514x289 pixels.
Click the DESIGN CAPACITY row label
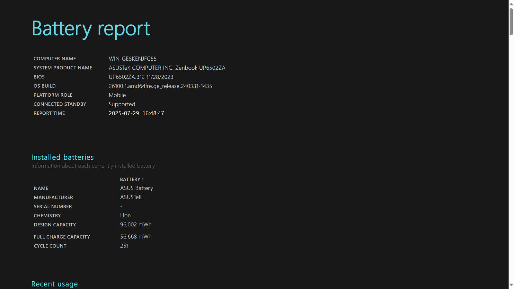coord(55,225)
